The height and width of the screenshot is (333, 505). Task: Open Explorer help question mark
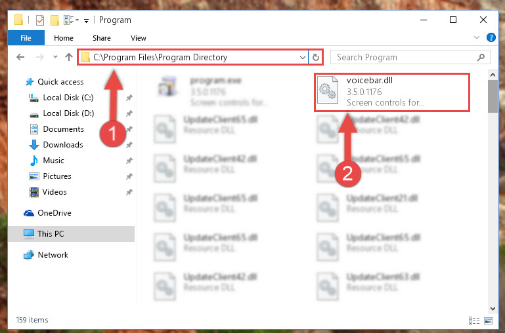[x=491, y=37]
